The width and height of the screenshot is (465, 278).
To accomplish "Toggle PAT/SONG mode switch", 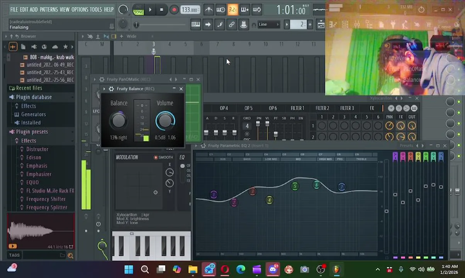I will coord(138,10).
